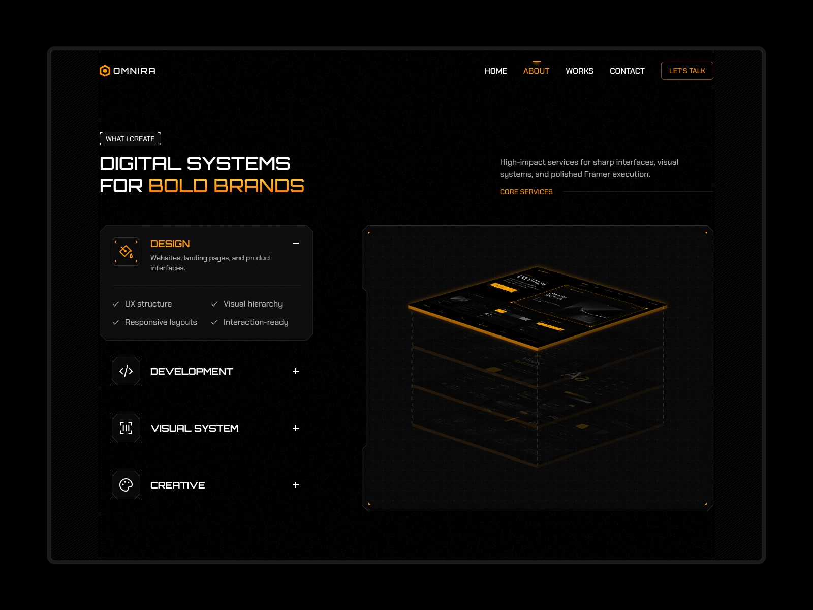
Task: Click the Visual System scan icon
Action: pos(126,428)
